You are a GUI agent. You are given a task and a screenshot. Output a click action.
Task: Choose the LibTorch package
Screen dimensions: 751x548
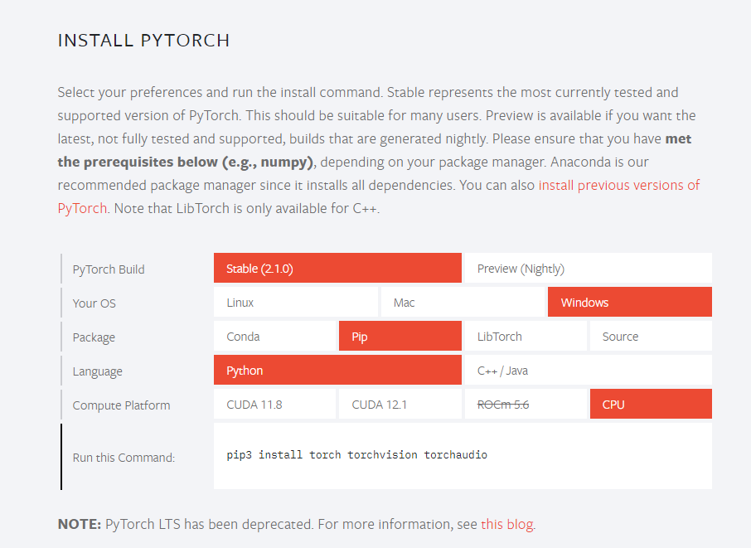coord(525,337)
